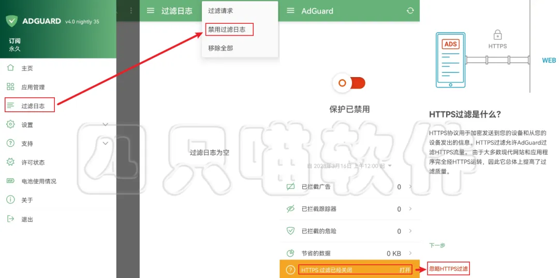
Task: Click the HTTPS 过滤已经关闭 banner text
Action: click(x=327, y=270)
